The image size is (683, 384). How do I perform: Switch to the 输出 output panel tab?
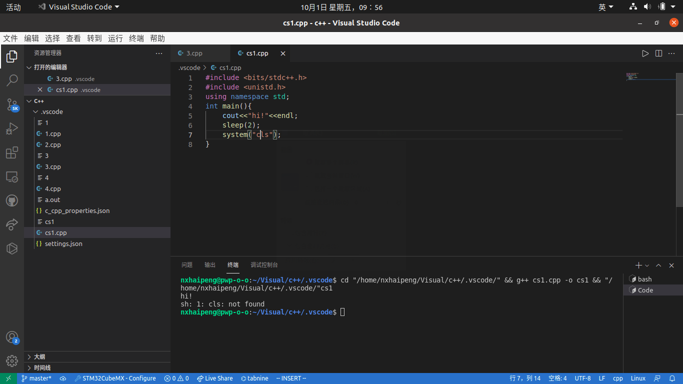[x=210, y=265]
